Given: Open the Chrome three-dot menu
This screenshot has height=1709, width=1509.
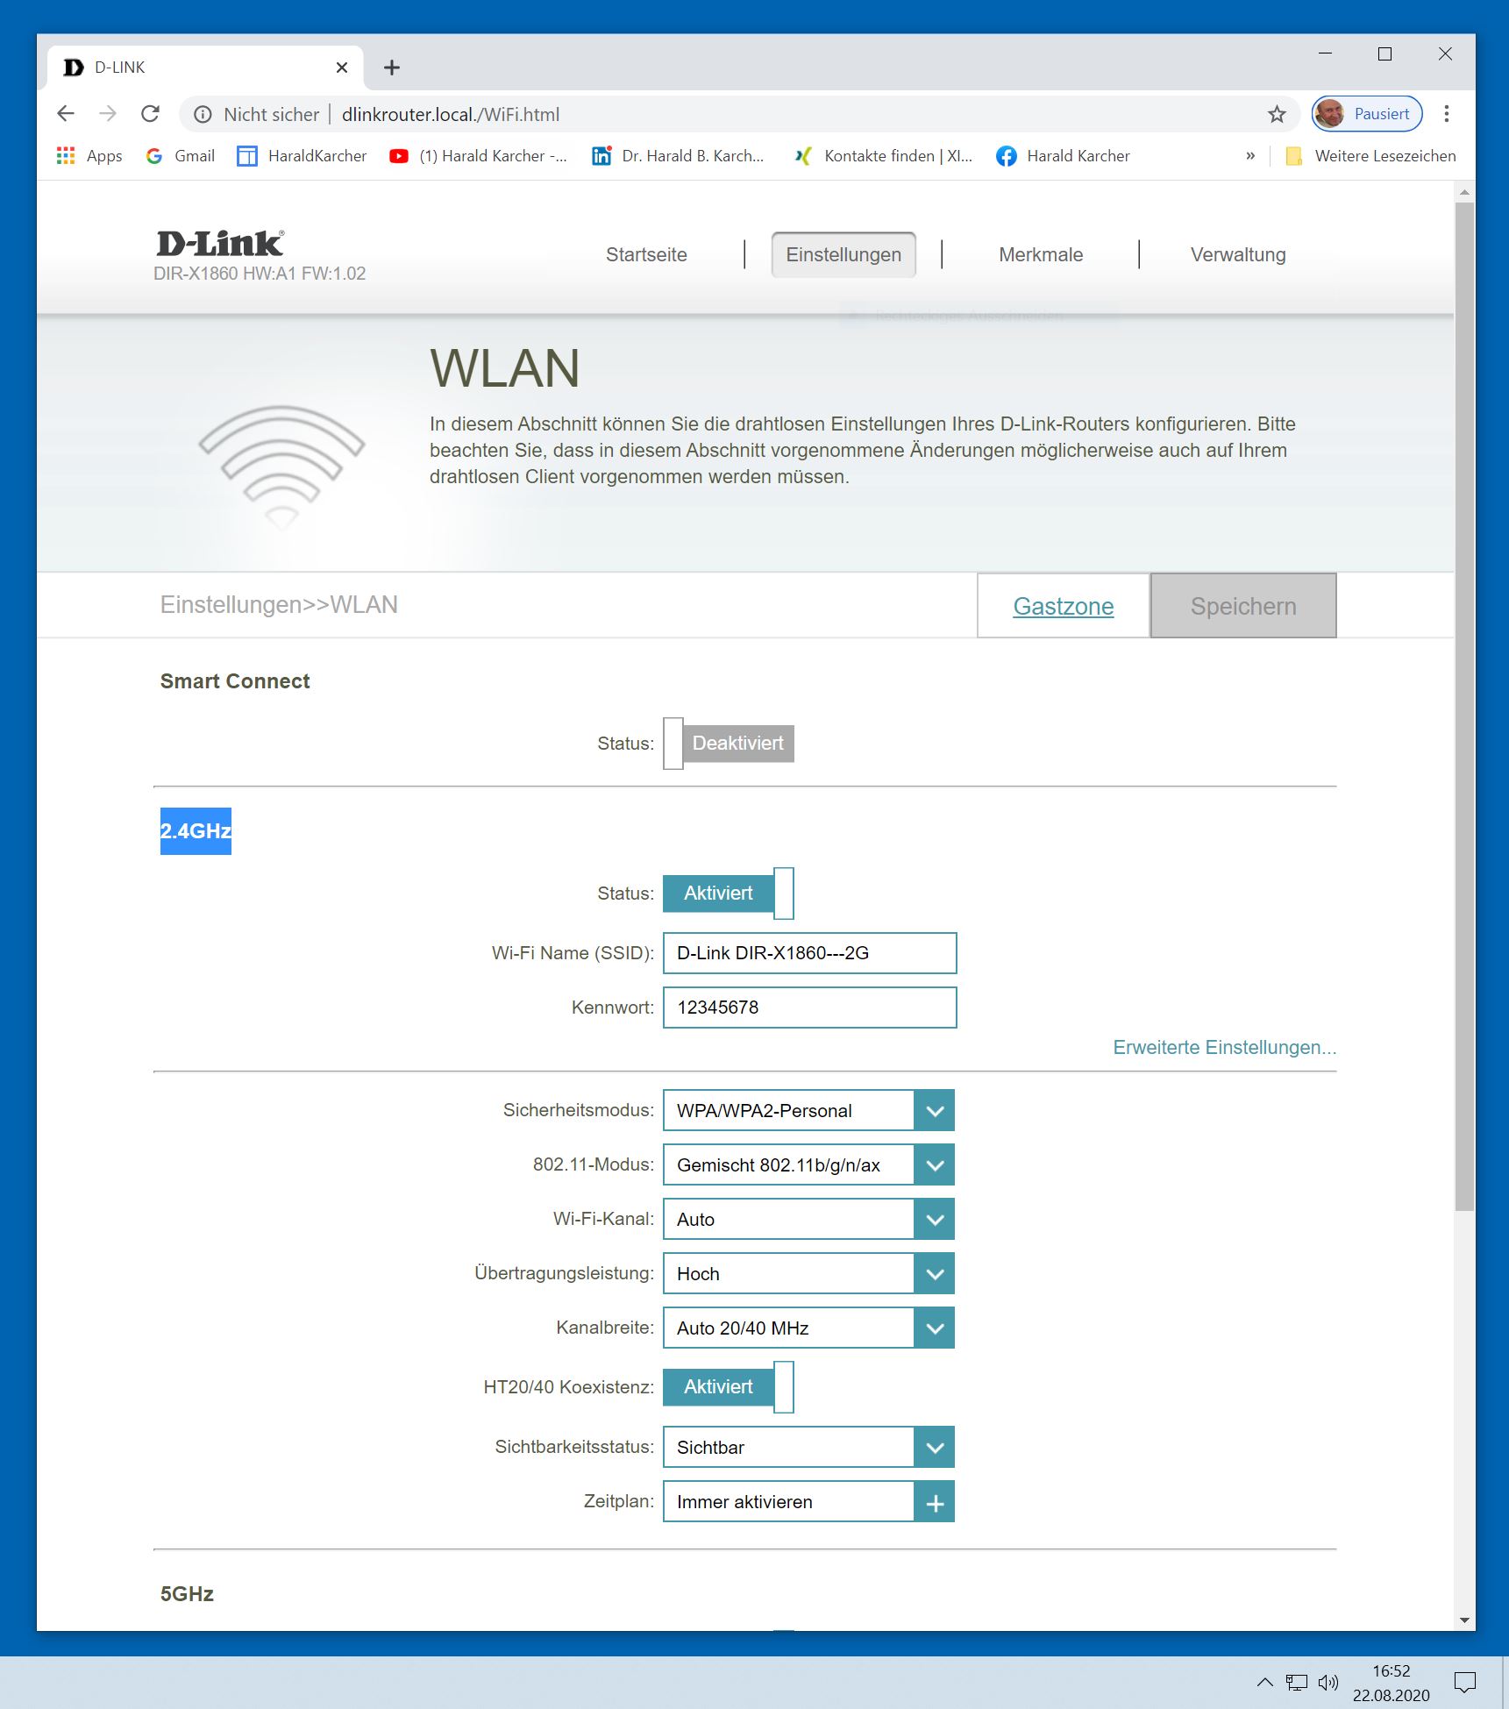Looking at the screenshot, I should [x=1447, y=114].
